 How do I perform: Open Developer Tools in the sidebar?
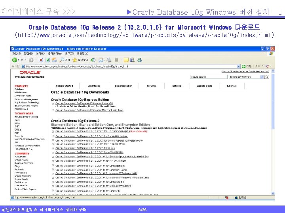(x=23, y=95)
